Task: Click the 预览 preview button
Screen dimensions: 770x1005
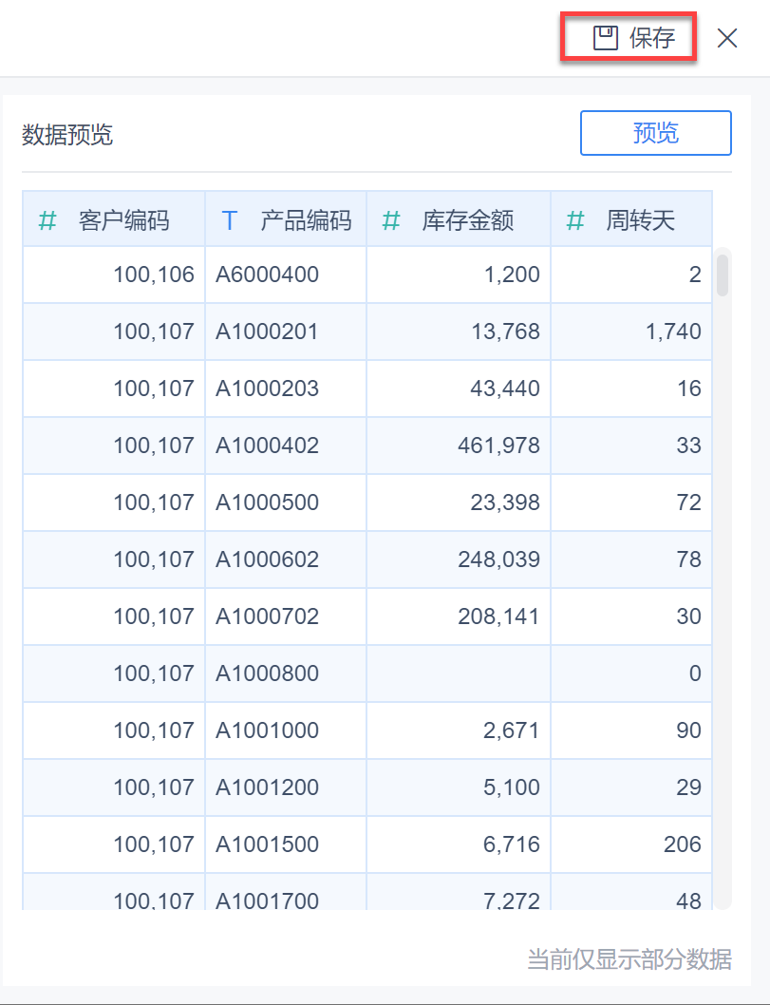Action: click(x=655, y=133)
